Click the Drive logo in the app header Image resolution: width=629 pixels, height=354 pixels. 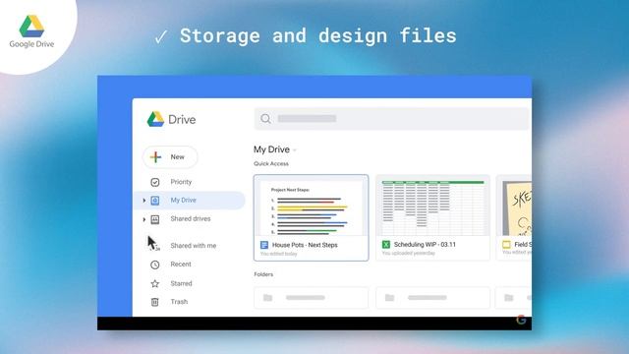click(171, 119)
